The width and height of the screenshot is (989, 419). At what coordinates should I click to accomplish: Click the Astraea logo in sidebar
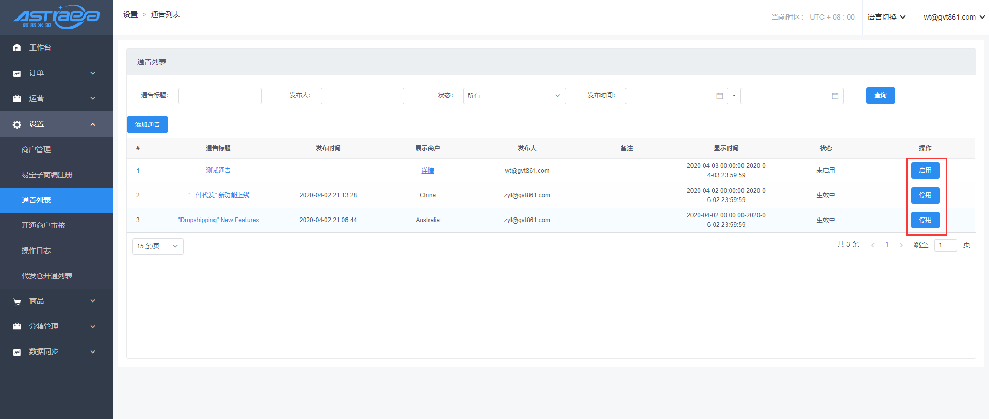tap(56, 18)
